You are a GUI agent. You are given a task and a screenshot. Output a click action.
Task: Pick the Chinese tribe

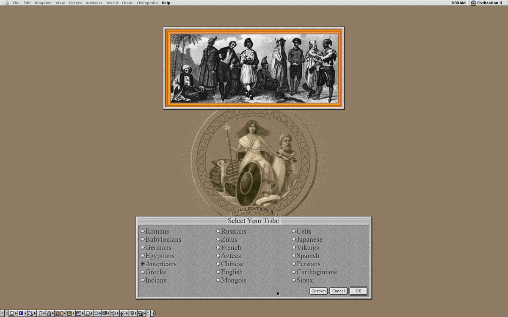pyautogui.click(x=230, y=264)
